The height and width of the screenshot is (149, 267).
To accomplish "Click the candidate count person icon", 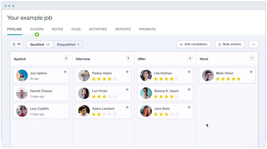I will click(14, 44).
